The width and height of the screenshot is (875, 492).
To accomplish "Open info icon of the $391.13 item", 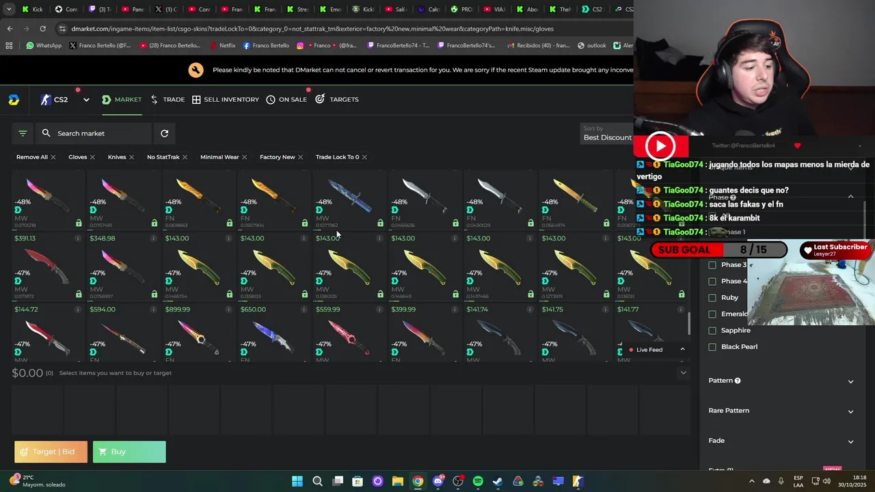I will pos(78,238).
